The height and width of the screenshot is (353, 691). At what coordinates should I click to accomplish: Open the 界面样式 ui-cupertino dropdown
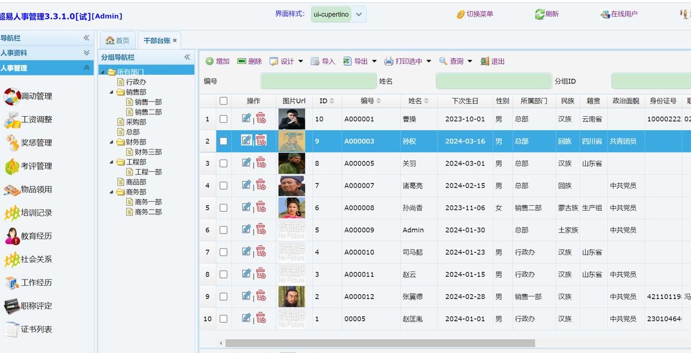(359, 14)
